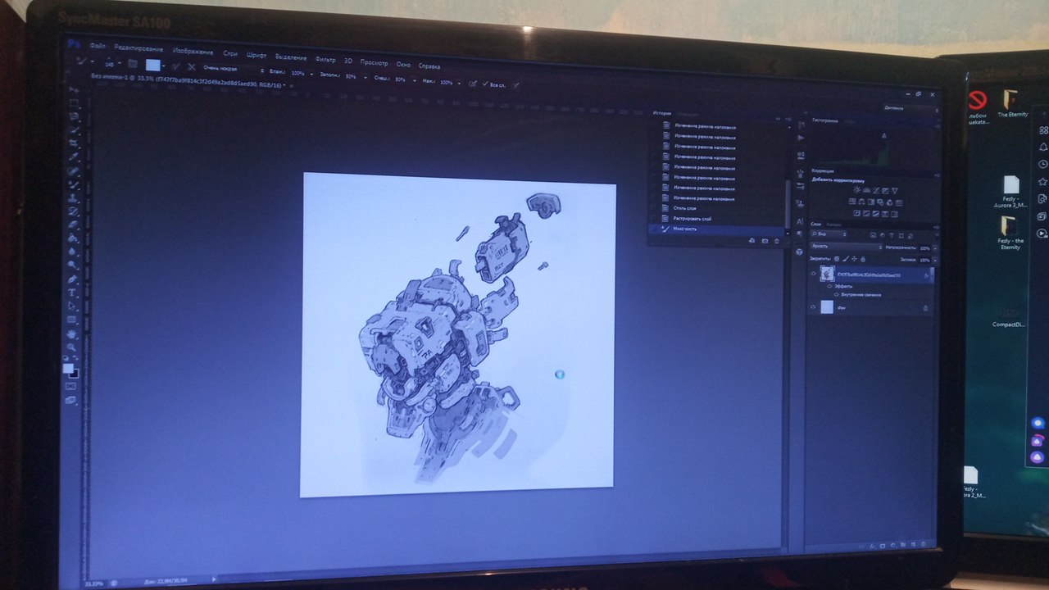Add Brightness/Contrast adjustment sun icon
This screenshot has width=1049, height=590.
[856, 190]
